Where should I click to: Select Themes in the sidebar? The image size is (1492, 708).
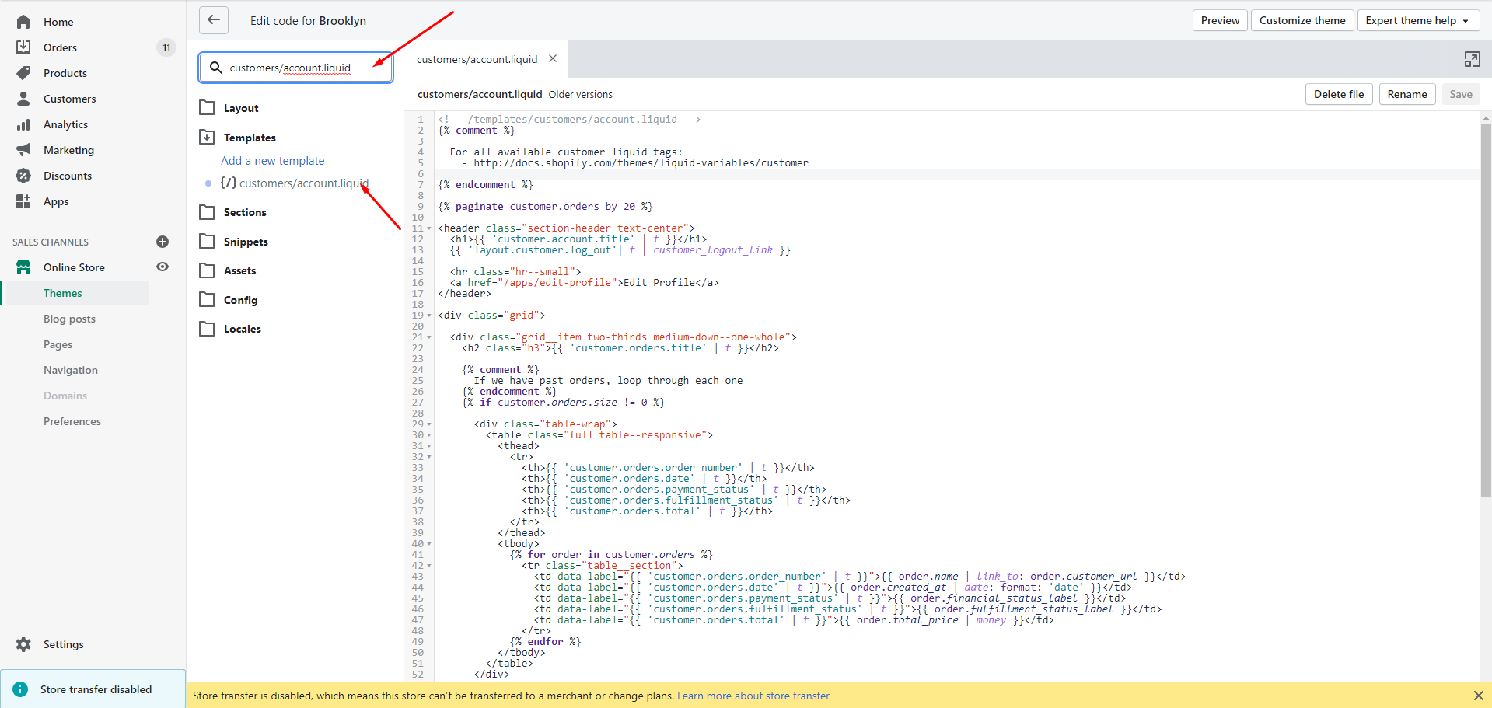click(x=63, y=293)
